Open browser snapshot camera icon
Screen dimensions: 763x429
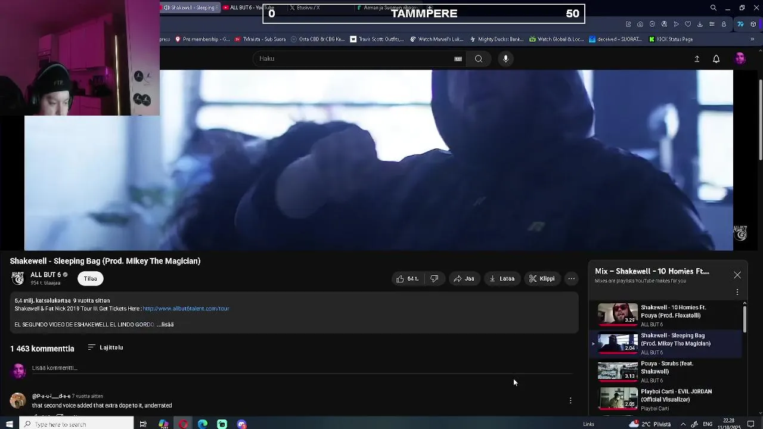click(x=640, y=24)
